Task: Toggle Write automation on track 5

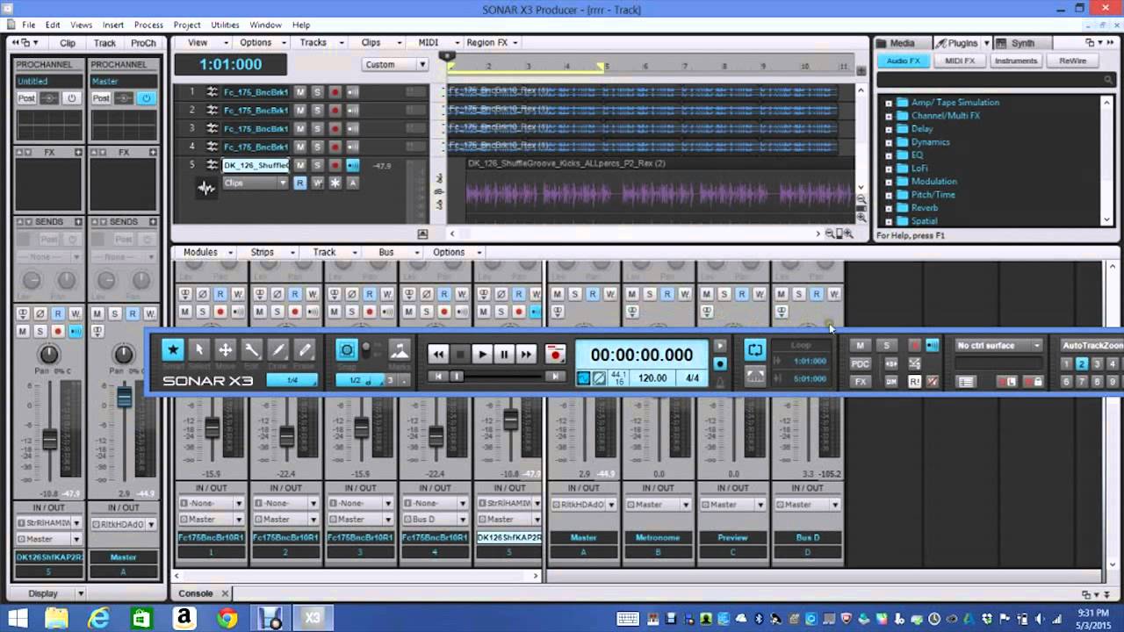Action: click(317, 183)
